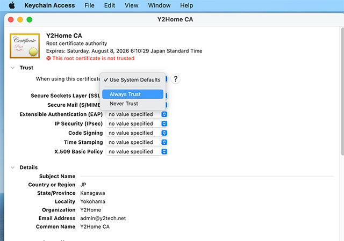The image size is (344, 241).
Task: Collapse the Trust section
Action: pos(13,68)
